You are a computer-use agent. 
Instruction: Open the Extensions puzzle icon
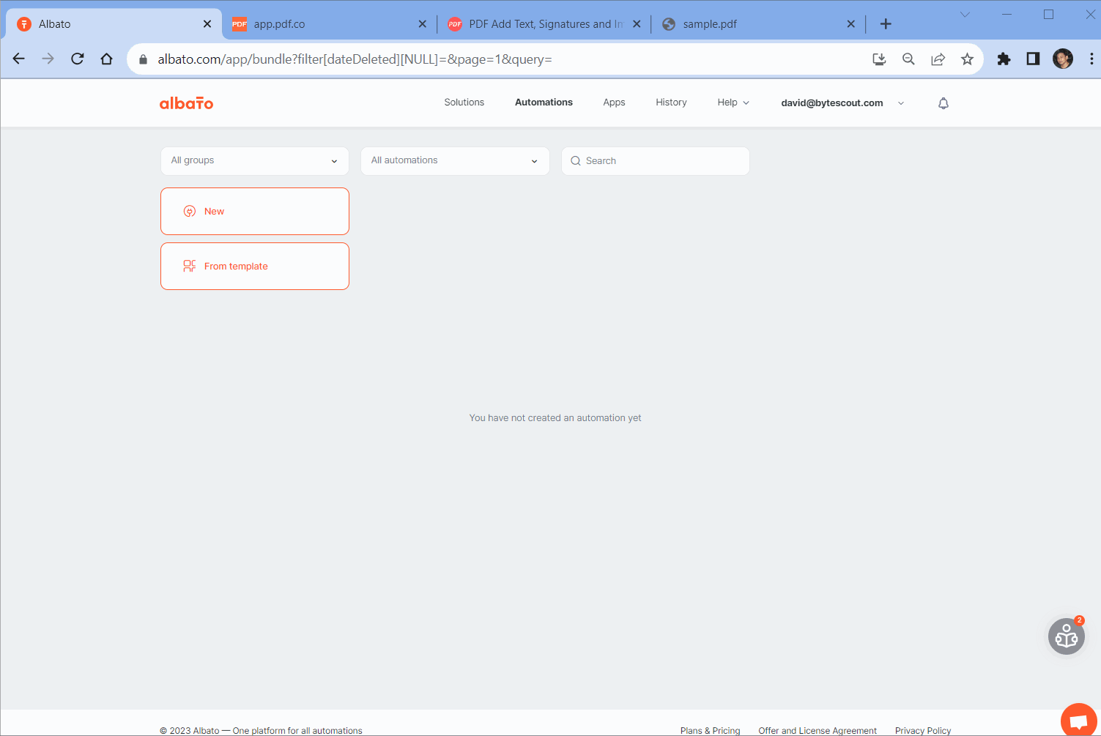(1004, 59)
